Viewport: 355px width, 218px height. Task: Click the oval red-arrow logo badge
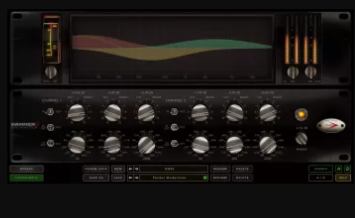click(331, 125)
